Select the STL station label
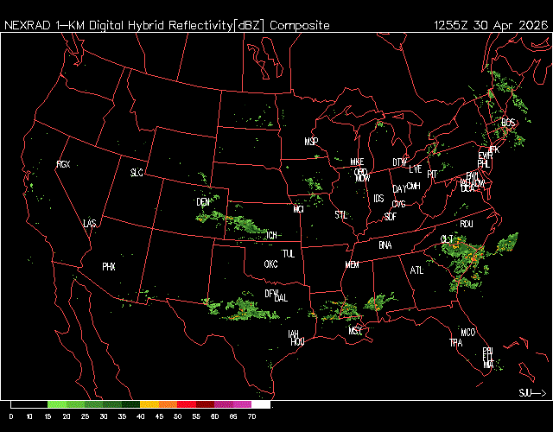The height and width of the screenshot is (432, 553). (340, 213)
